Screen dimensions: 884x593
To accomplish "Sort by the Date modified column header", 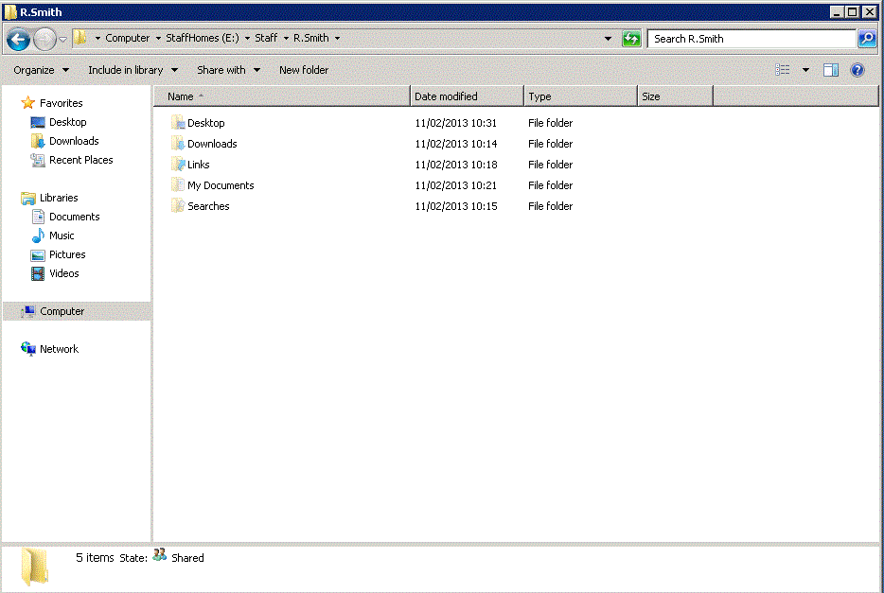I will pos(467,96).
